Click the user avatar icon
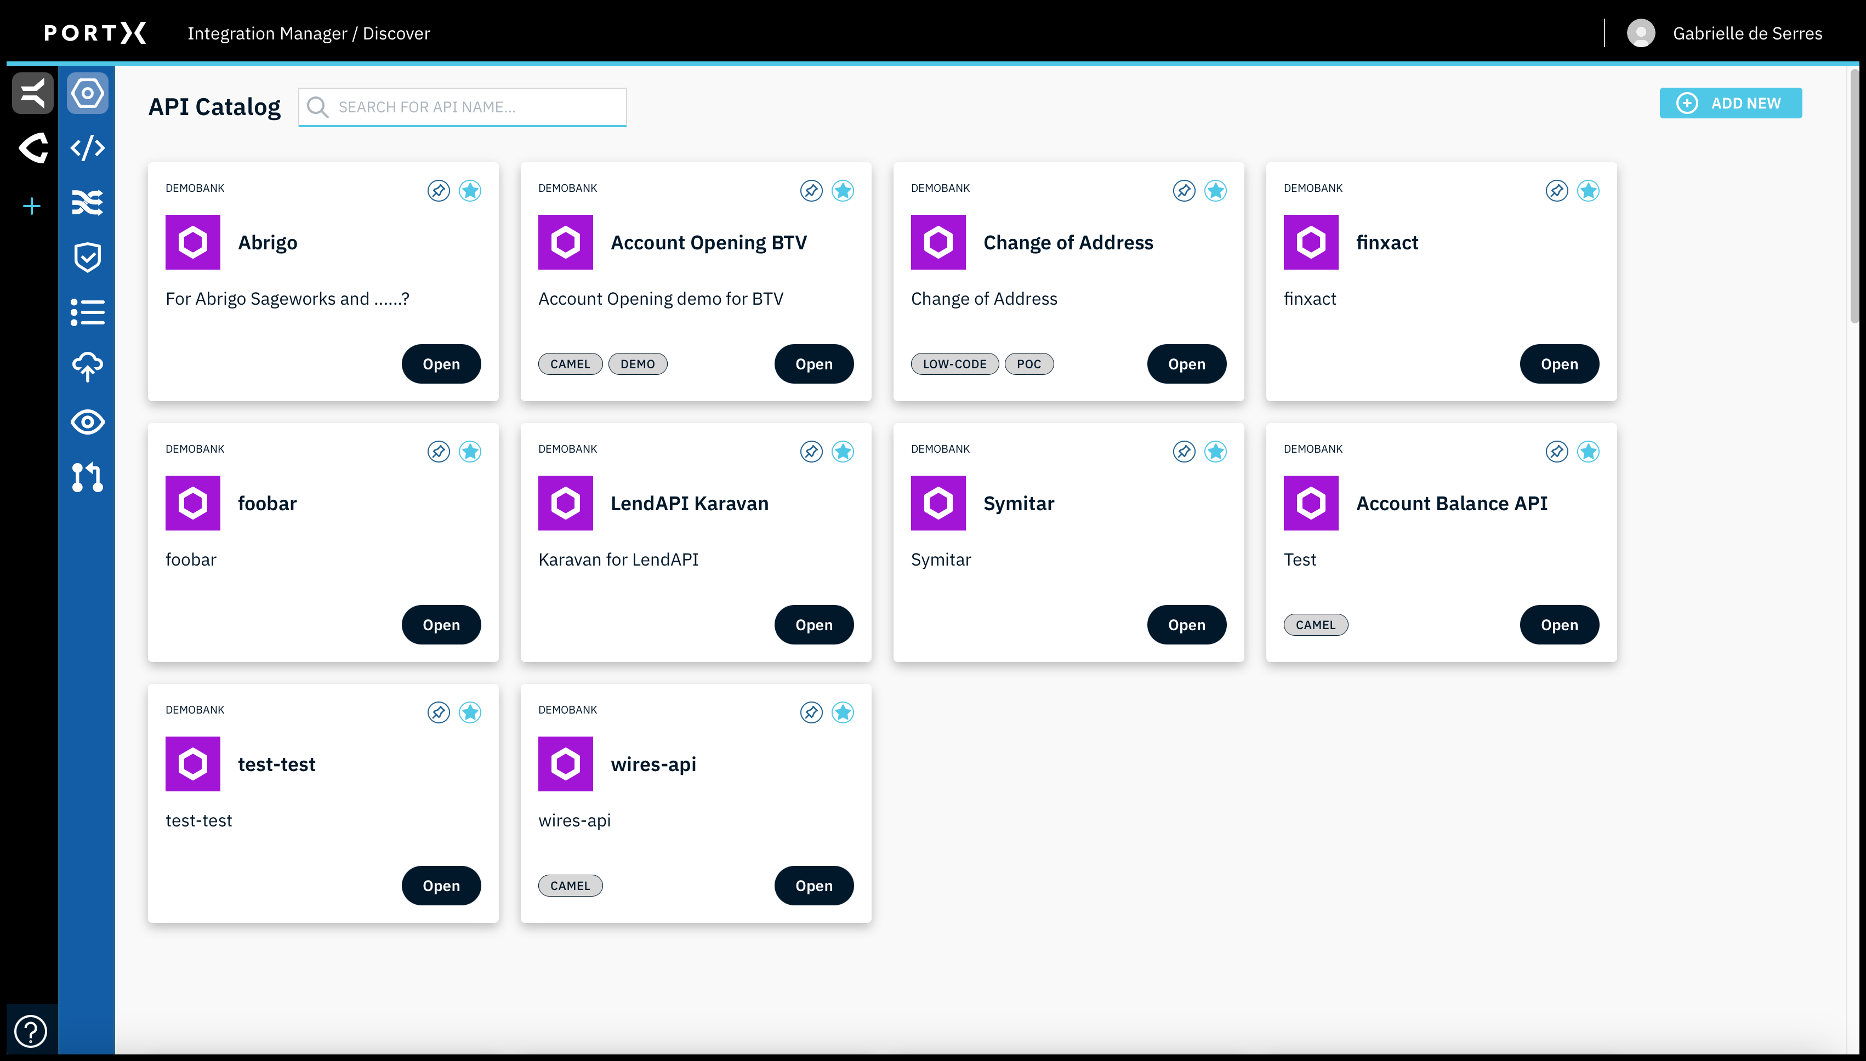 coord(1641,33)
